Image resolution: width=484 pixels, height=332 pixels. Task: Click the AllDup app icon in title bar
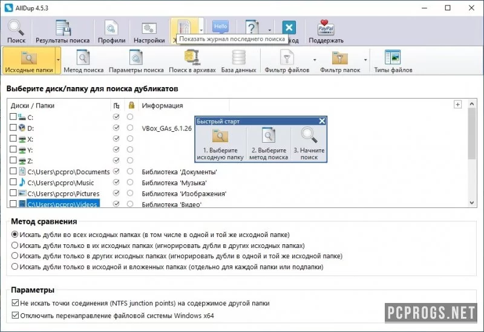pyautogui.click(x=8, y=8)
